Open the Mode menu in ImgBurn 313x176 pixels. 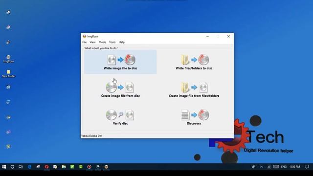[x=102, y=42]
